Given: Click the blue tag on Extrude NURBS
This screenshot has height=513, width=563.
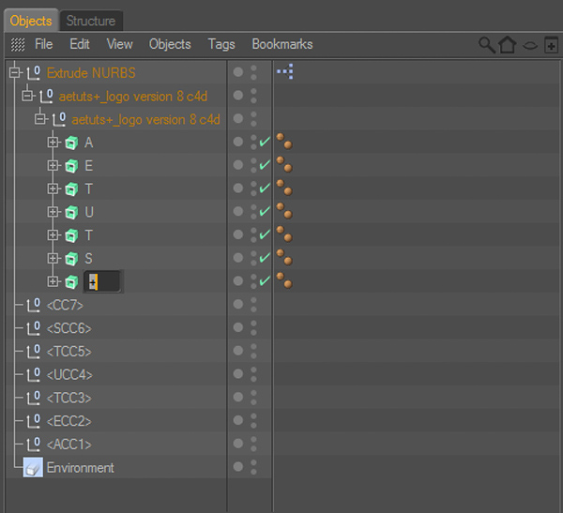Looking at the screenshot, I should coord(285,71).
